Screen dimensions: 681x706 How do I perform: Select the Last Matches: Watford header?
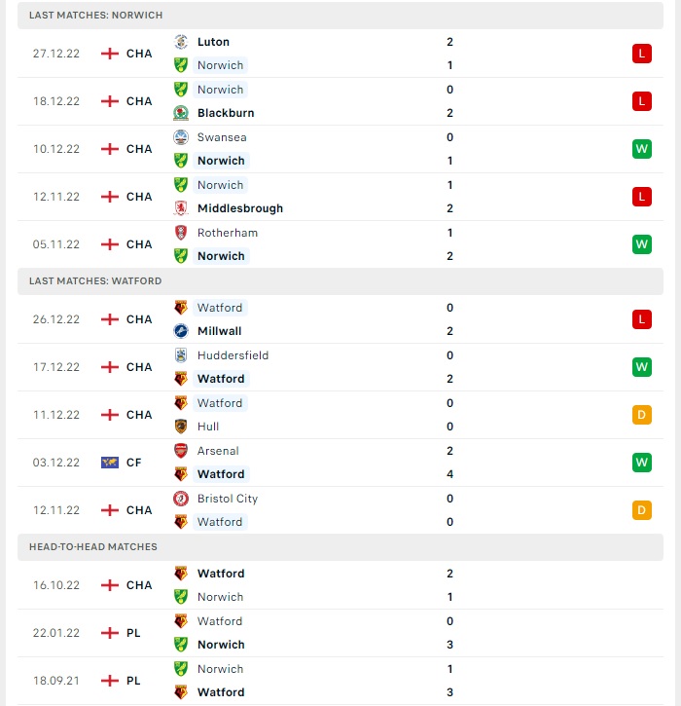tap(340, 281)
